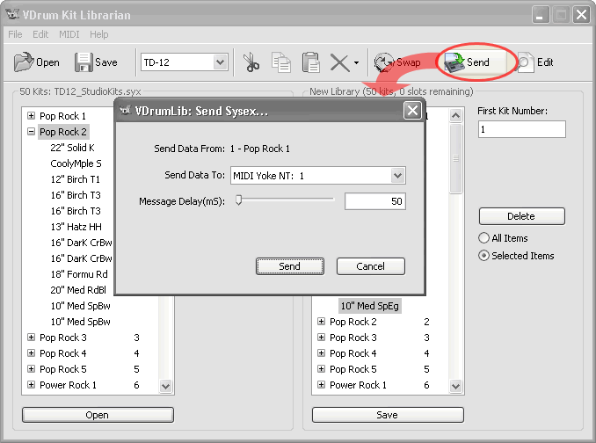Image resolution: width=596 pixels, height=443 pixels.
Task: Click the First Kit Number input field
Action: 521,129
